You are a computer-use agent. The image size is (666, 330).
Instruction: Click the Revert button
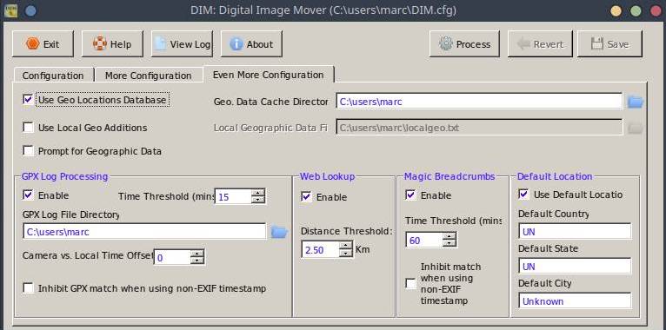(x=540, y=43)
